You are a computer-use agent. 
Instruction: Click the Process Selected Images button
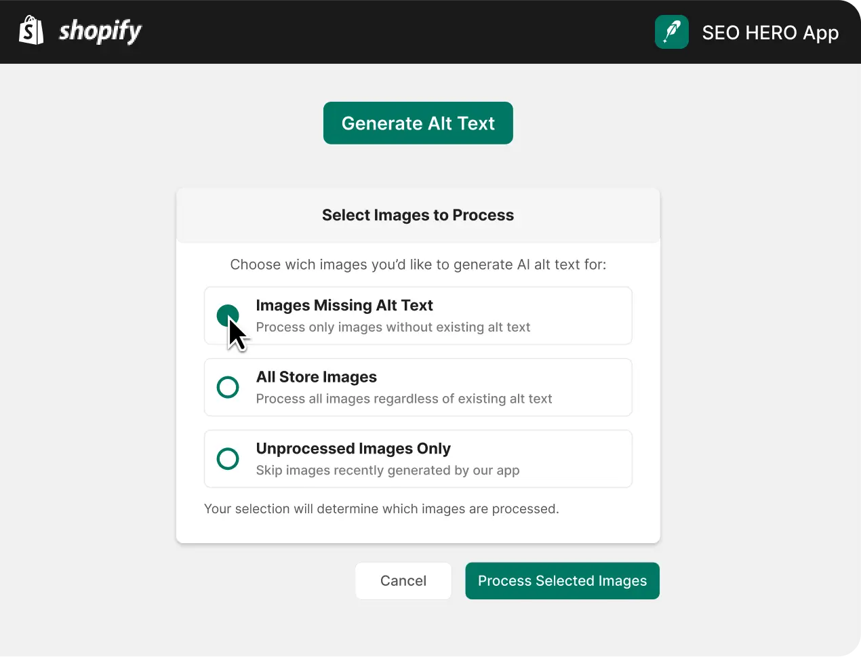pyautogui.click(x=563, y=581)
